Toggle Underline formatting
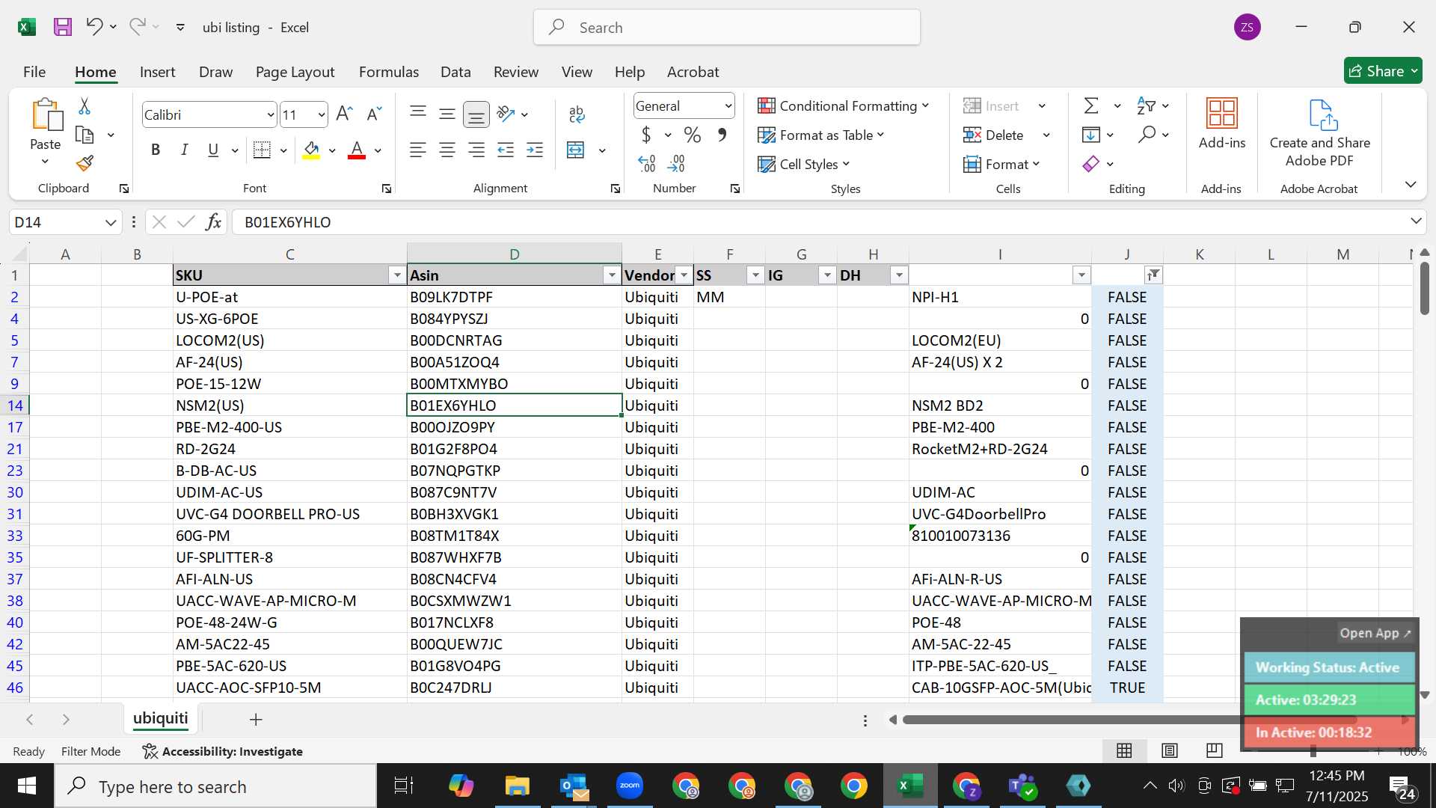The width and height of the screenshot is (1436, 808). click(x=213, y=150)
